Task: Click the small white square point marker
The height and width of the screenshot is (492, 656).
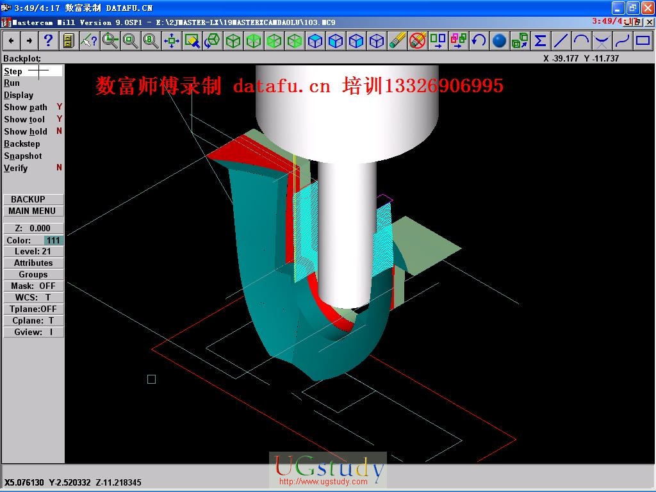Action: point(151,379)
